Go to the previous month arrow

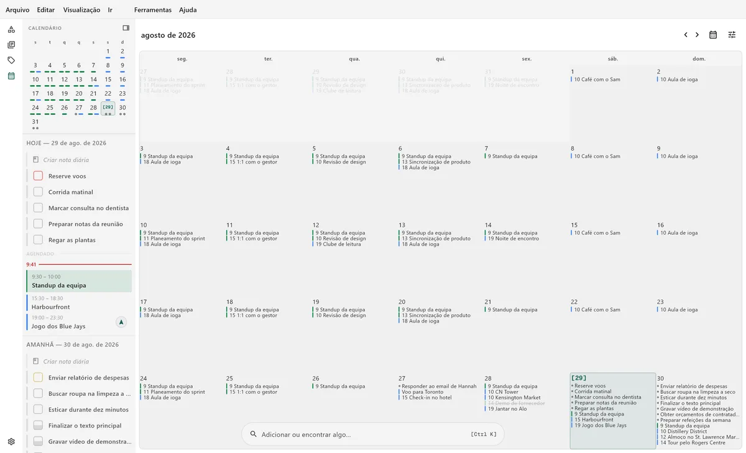(x=686, y=35)
